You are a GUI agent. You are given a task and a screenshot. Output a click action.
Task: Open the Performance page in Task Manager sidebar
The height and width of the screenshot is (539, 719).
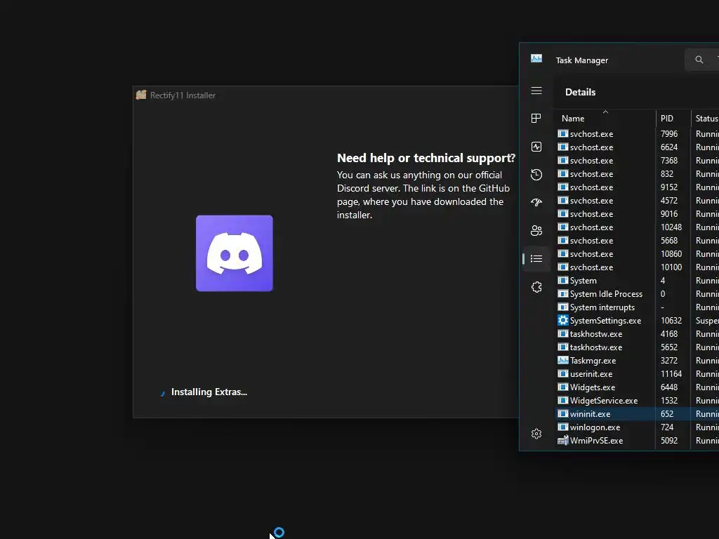536,147
